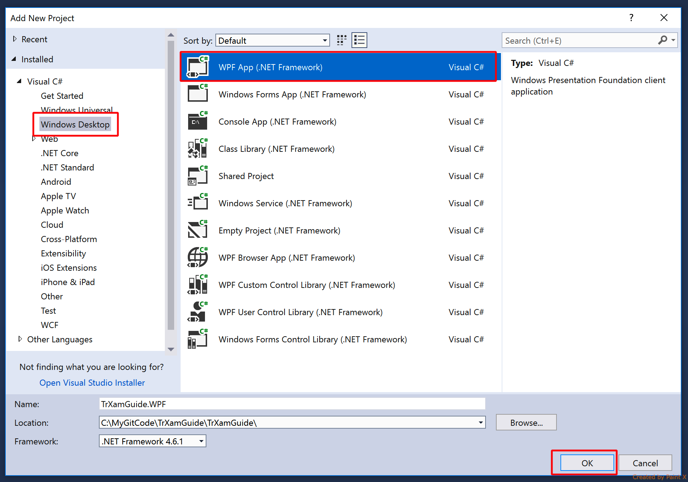Select the Android category

[x=56, y=182]
